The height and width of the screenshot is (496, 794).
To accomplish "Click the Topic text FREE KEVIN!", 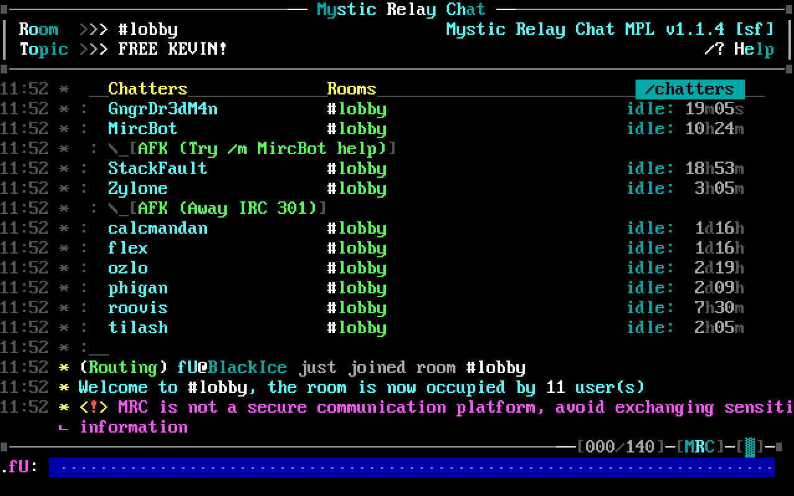I will click(x=173, y=49).
